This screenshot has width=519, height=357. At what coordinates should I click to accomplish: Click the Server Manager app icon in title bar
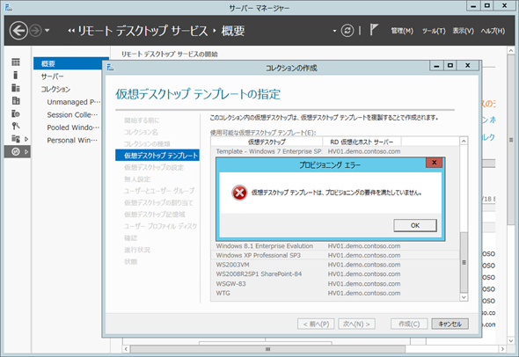(9, 7)
